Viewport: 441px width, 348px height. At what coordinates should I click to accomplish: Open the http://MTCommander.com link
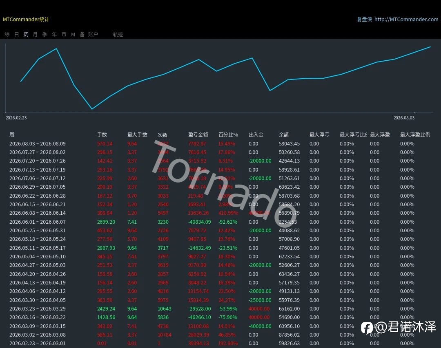click(x=406, y=20)
